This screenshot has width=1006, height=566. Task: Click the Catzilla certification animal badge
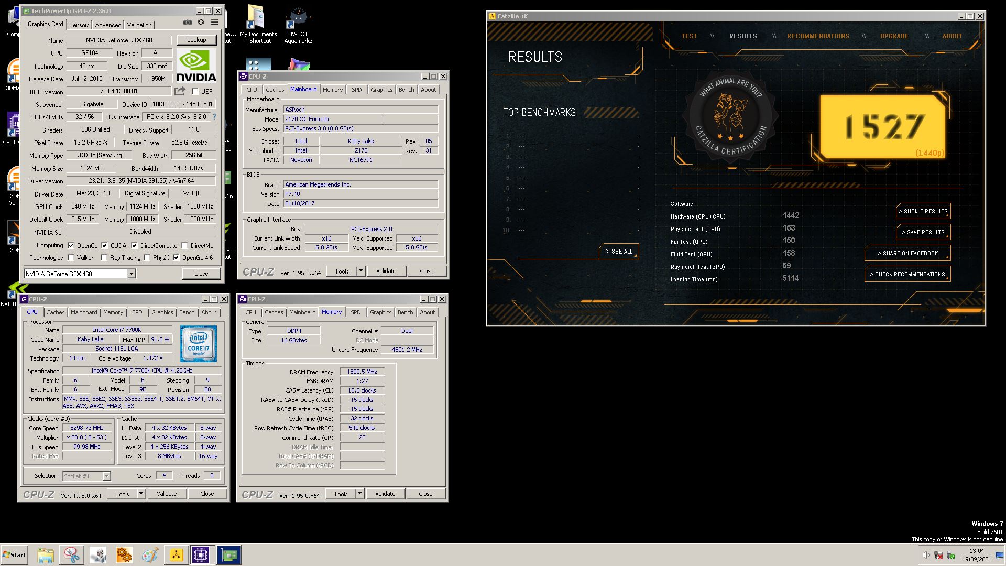click(x=730, y=116)
